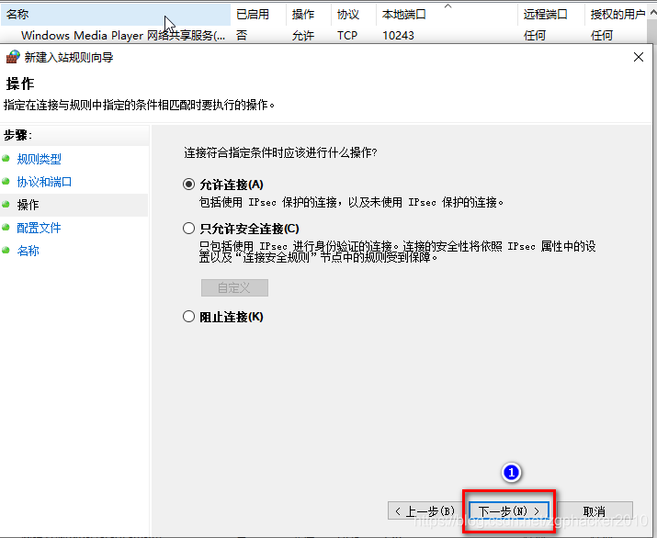Click the green bullet beside 规则类型
The width and height of the screenshot is (657, 538).
click(x=6, y=158)
